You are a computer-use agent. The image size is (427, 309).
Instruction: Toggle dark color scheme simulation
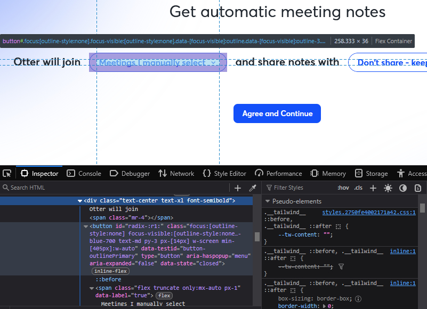coord(403,188)
